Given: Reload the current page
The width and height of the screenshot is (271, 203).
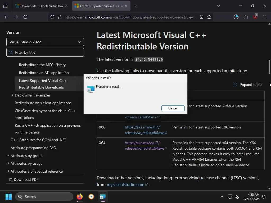Looking at the screenshot, I should coord(25,17).
